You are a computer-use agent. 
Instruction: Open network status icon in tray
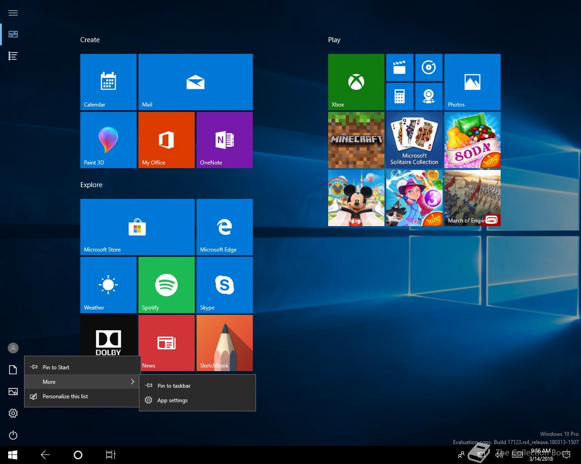pos(482,455)
